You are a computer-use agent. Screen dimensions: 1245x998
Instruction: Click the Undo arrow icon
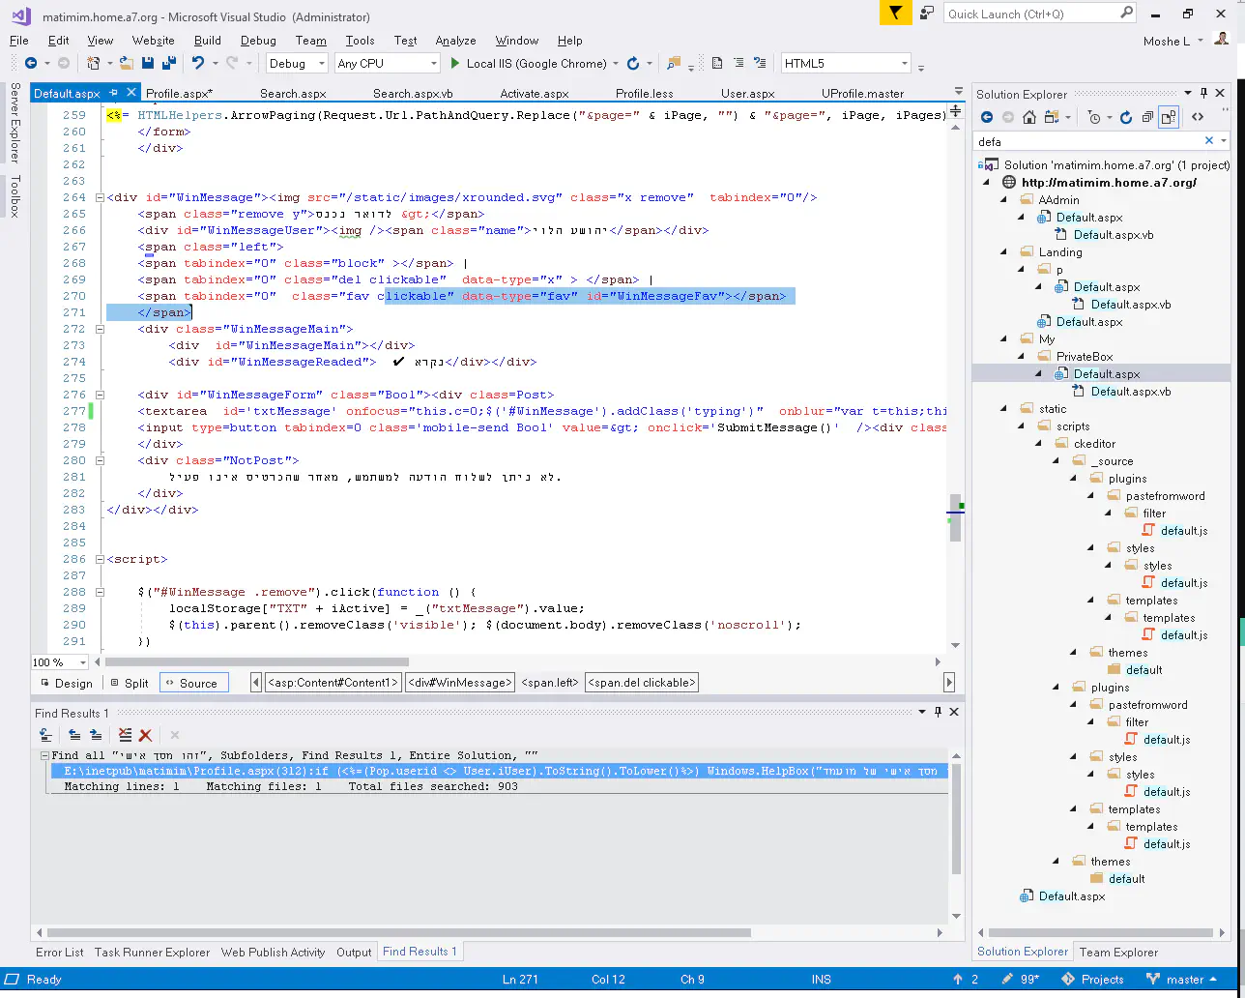(x=197, y=63)
